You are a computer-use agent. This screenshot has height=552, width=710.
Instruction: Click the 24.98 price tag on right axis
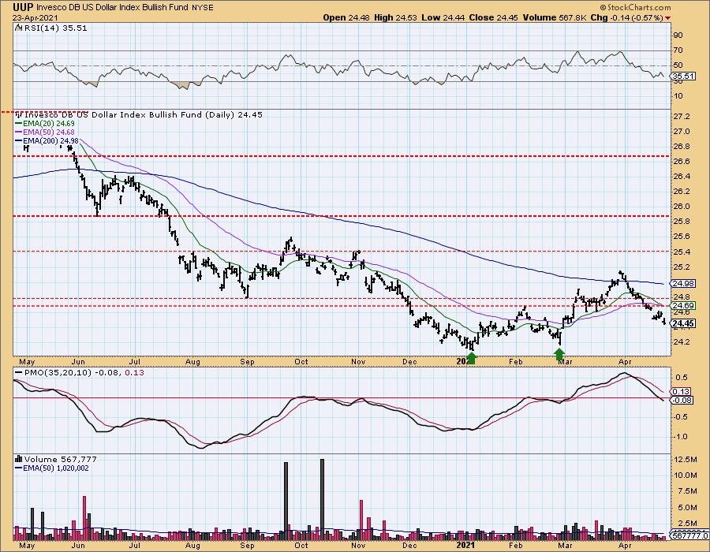pyautogui.click(x=683, y=284)
